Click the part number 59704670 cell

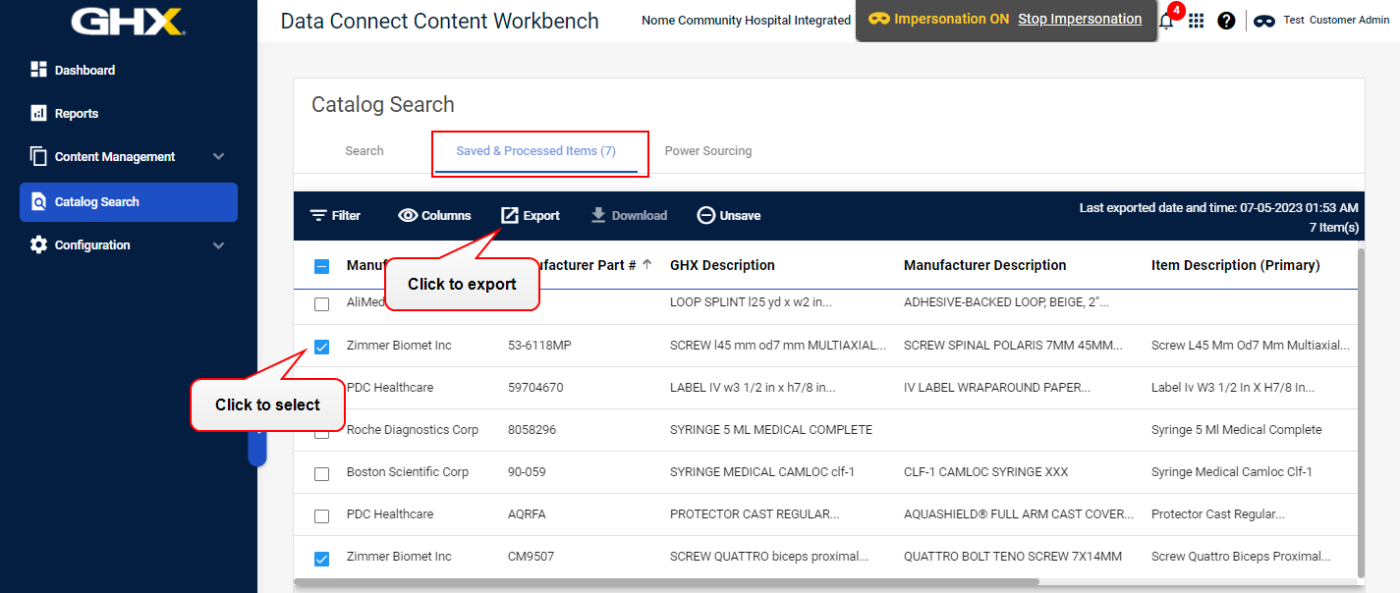[535, 388]
